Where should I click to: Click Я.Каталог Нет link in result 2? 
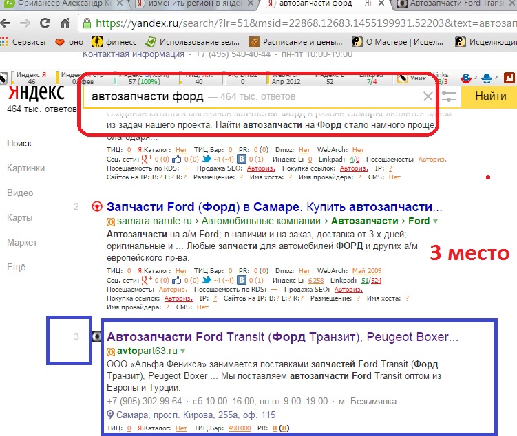181,271
